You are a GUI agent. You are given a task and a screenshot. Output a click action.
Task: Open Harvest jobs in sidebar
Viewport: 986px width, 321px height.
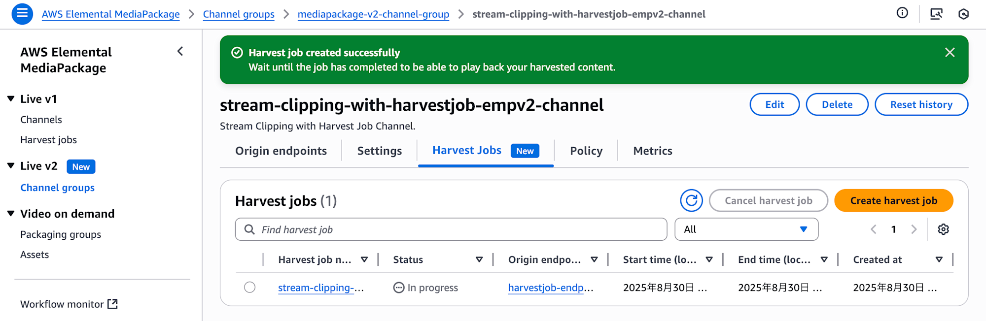point(48,140)
